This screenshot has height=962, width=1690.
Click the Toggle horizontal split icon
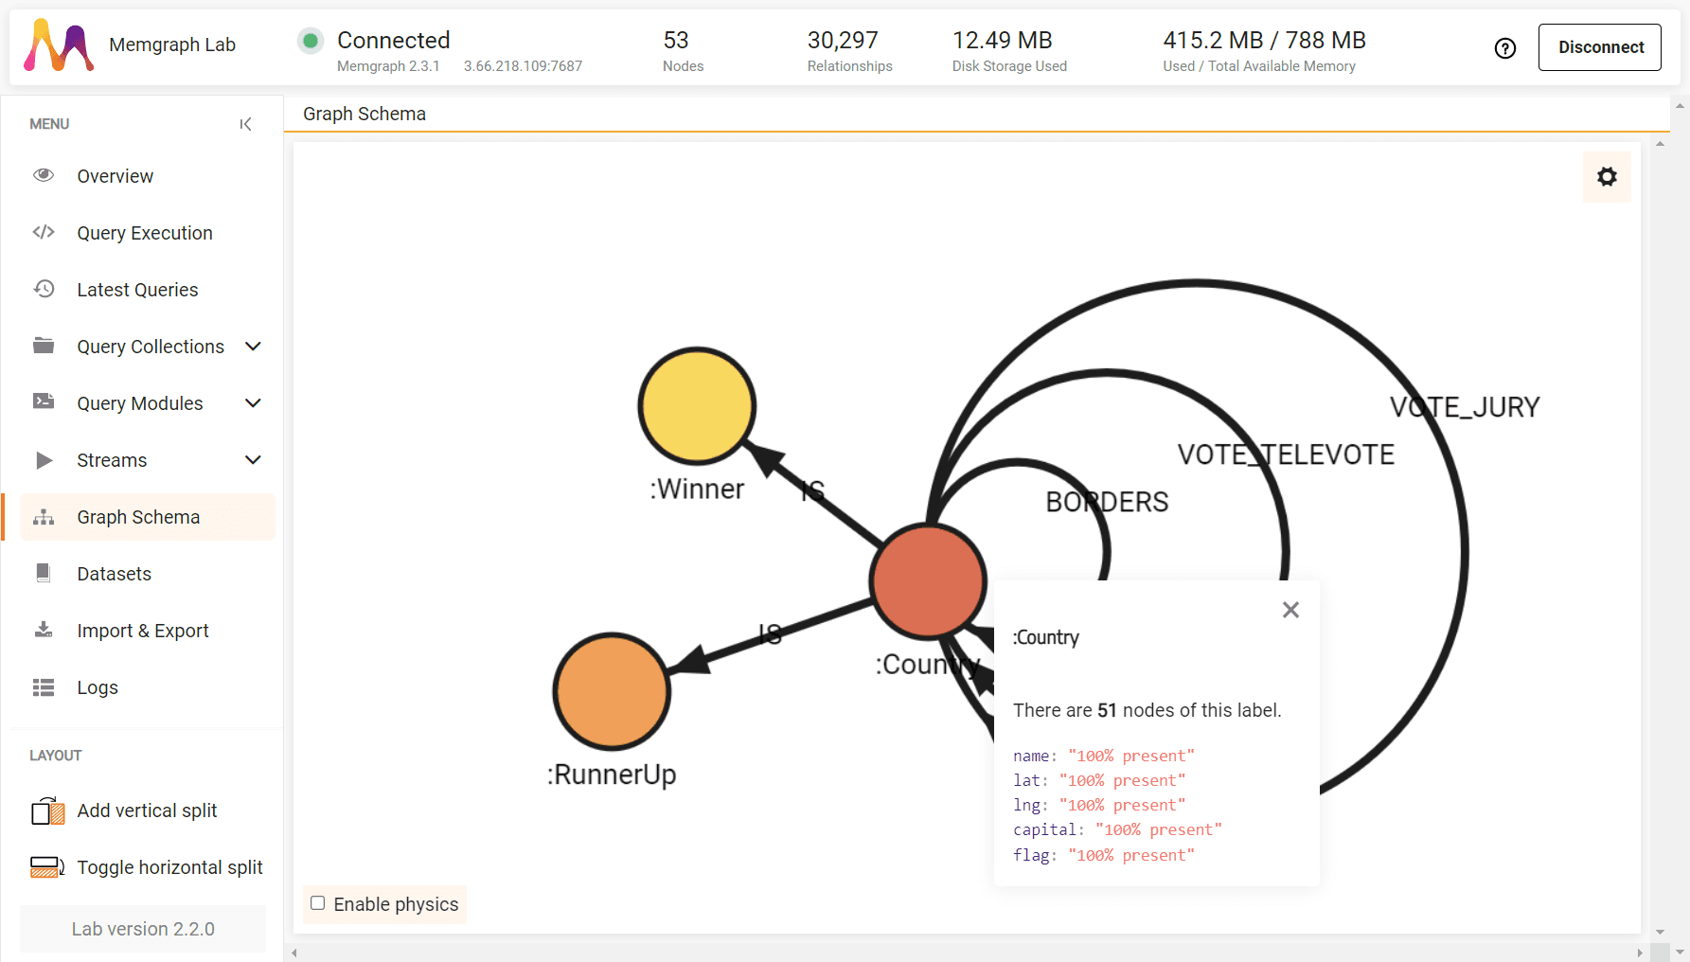point(47,867)
